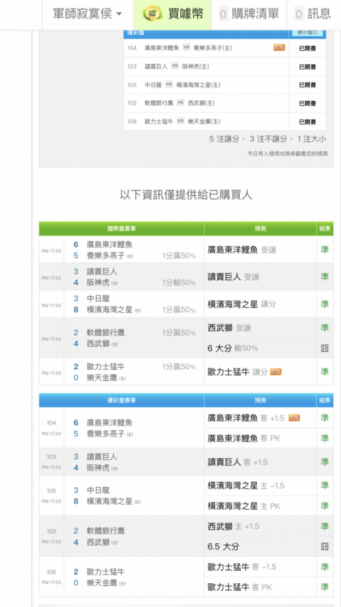Click the VS icon for game 102
The image size is (341, 607).
[x=180, y=103]
